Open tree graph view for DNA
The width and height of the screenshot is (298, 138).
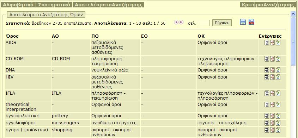[272, 70]
